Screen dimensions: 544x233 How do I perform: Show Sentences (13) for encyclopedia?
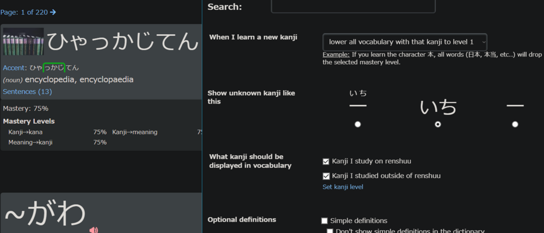(x=27, y=92)
